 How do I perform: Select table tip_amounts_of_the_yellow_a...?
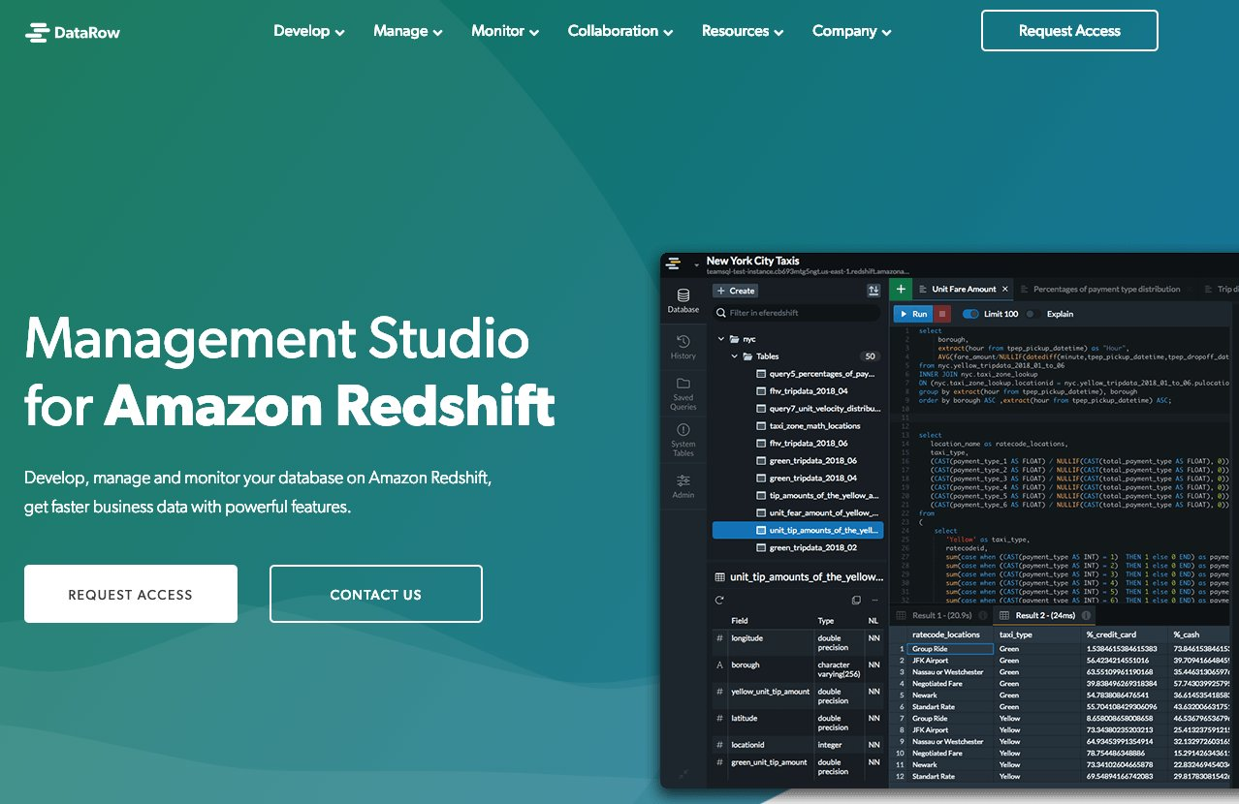pos(815,496)
